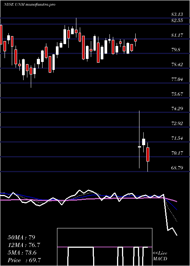Select the 79.8 price level label
Viewport: 190px width, 266px height.
(176, 50)
